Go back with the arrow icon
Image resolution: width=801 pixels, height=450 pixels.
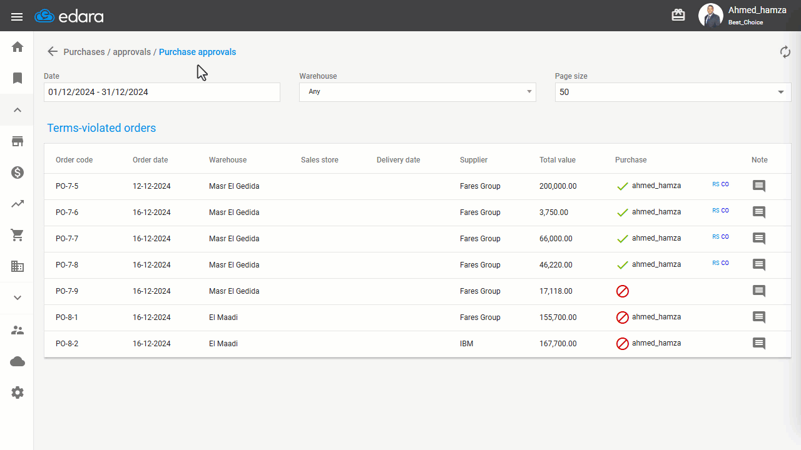click(x=53, y=52)
